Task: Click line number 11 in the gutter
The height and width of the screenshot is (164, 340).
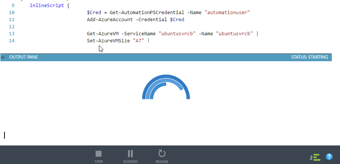Action: [12, 19]
